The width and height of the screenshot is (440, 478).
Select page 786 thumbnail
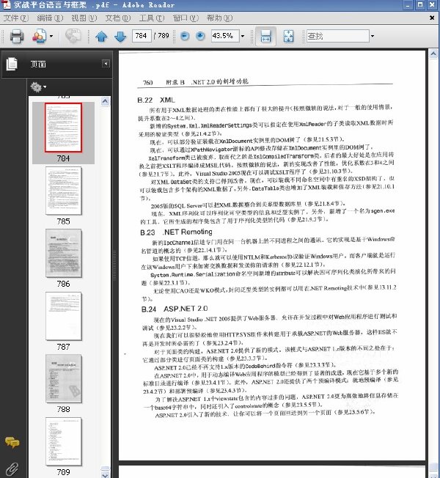coord(63,254)
